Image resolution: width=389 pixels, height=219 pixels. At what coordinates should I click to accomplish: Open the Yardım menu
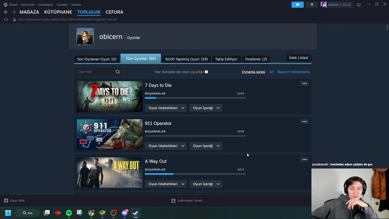coord(76,5)
